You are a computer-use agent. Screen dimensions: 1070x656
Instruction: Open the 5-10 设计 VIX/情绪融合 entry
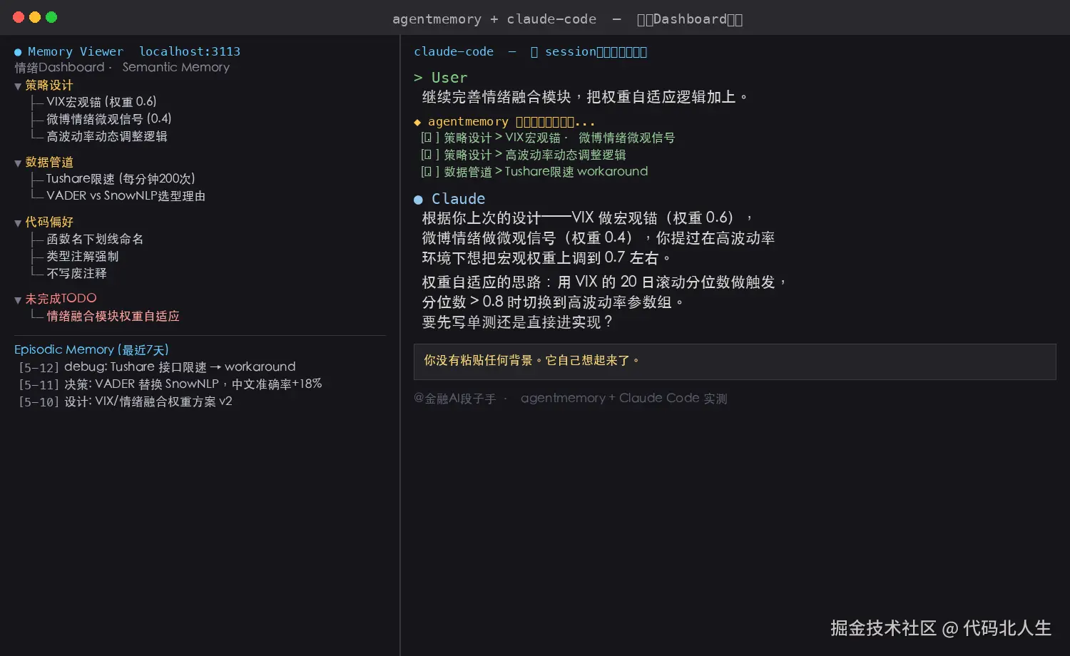126,401
